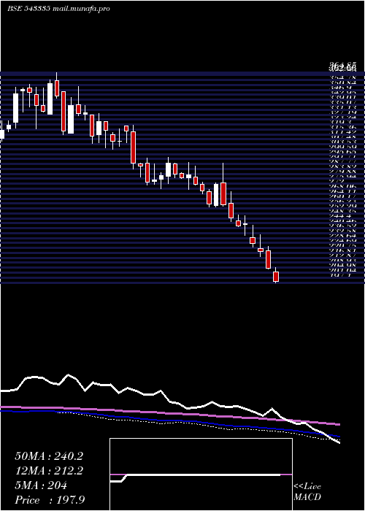Select the 12MA : 212.2 readout
Viewport: 365px width, 511px height.
pyautogui.click(x=49, y=471)
